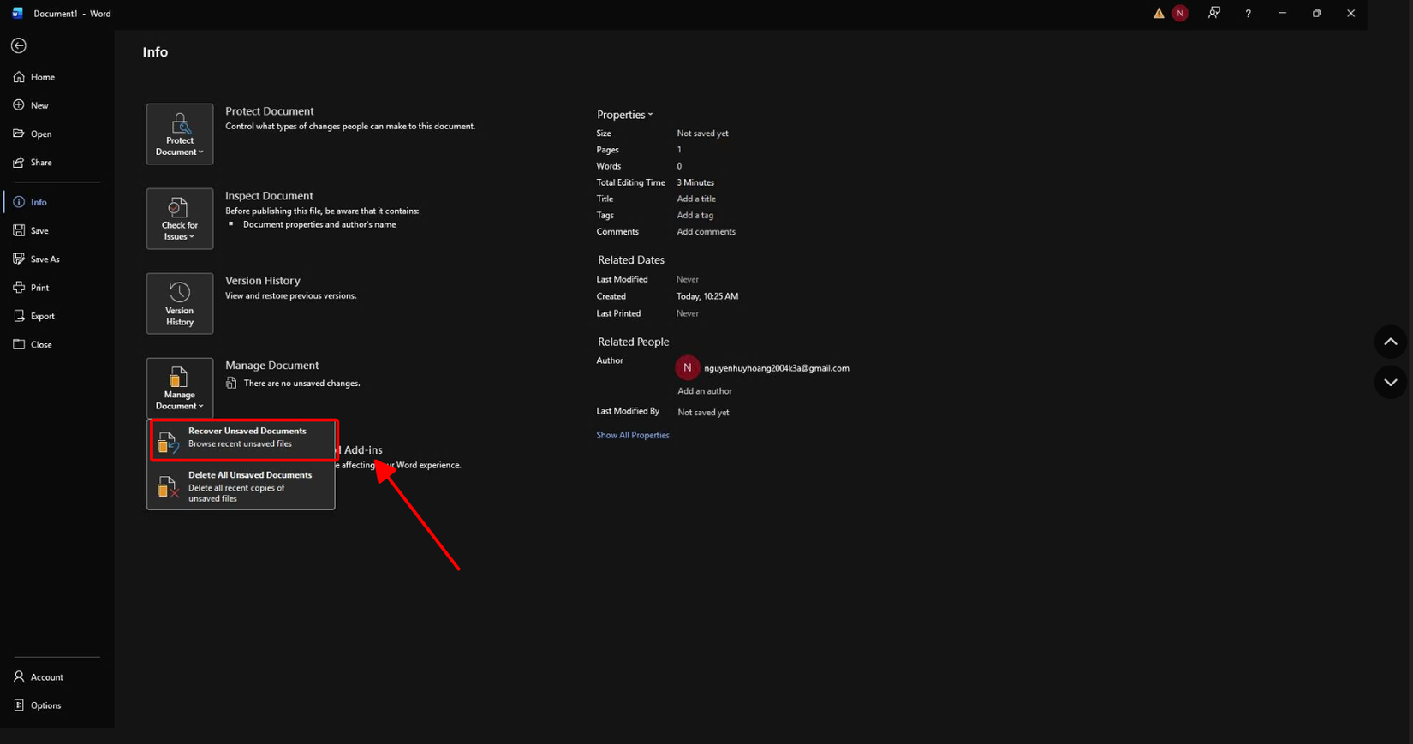This screenshot has height=744, width=1413.
Task: Open Account settings icon
Action: 19,677
